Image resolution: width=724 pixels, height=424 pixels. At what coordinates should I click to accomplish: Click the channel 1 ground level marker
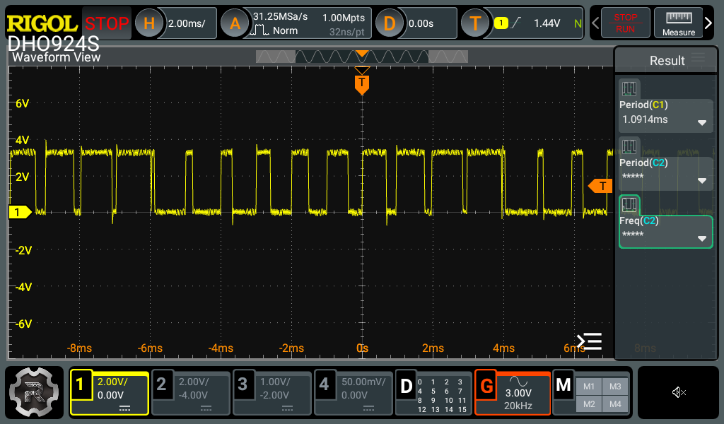[x=20, y=212]
